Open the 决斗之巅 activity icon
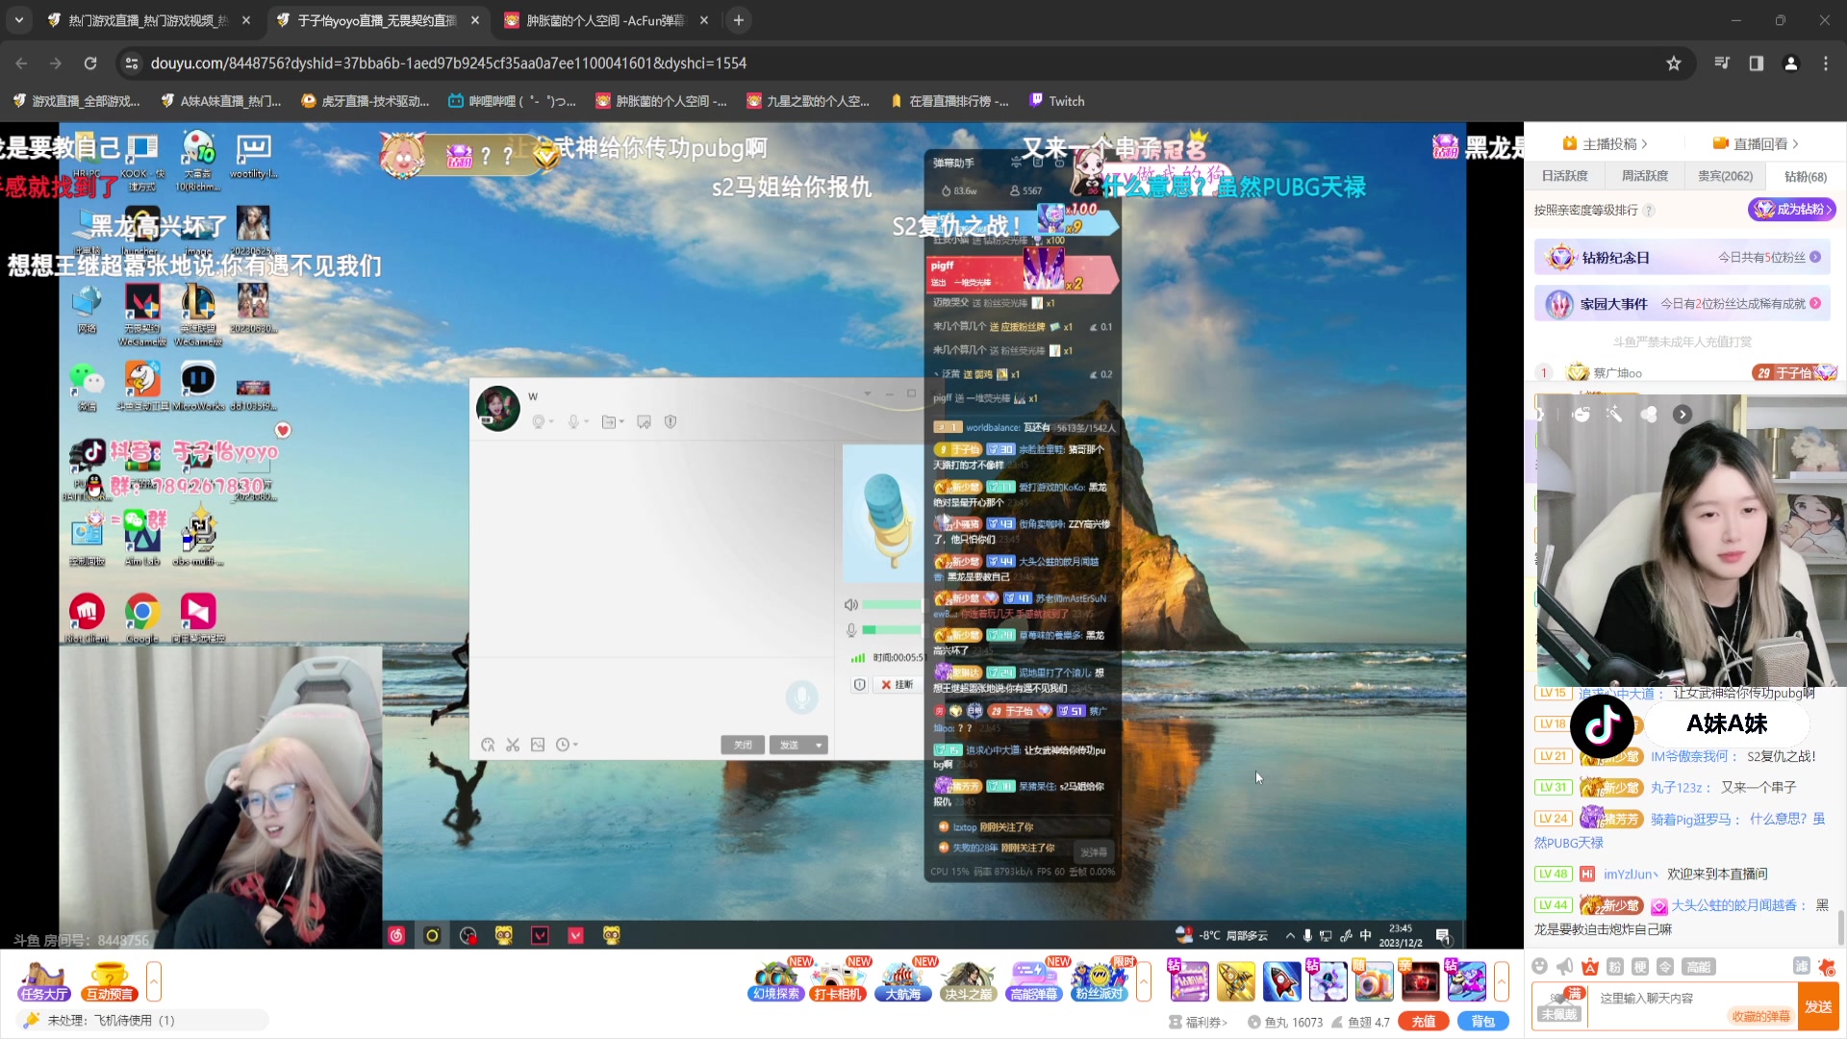1847x1039 pixels. (x=968, y=981)
